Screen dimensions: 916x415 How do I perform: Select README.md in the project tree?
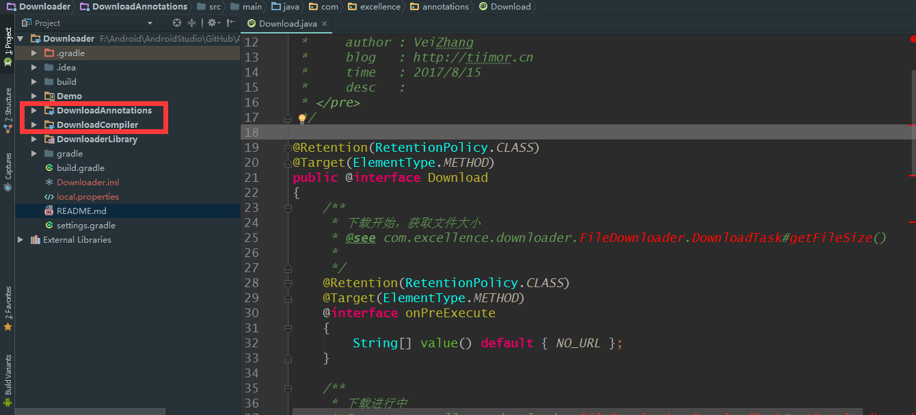tap(127, 211)
